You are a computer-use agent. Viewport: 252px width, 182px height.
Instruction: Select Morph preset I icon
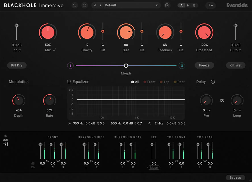coord(70,66)
